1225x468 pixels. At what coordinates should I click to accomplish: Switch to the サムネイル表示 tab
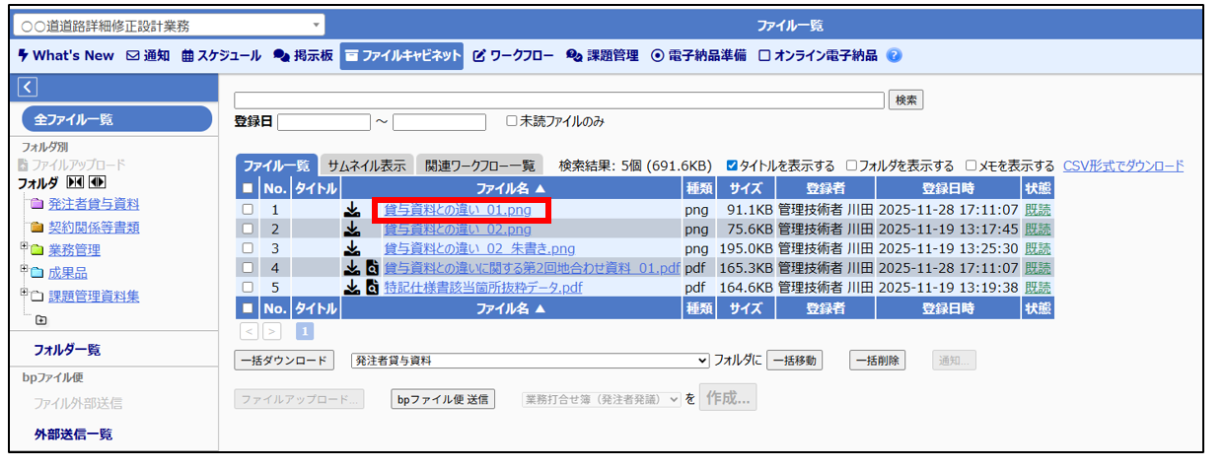click(x=366, y=166)
